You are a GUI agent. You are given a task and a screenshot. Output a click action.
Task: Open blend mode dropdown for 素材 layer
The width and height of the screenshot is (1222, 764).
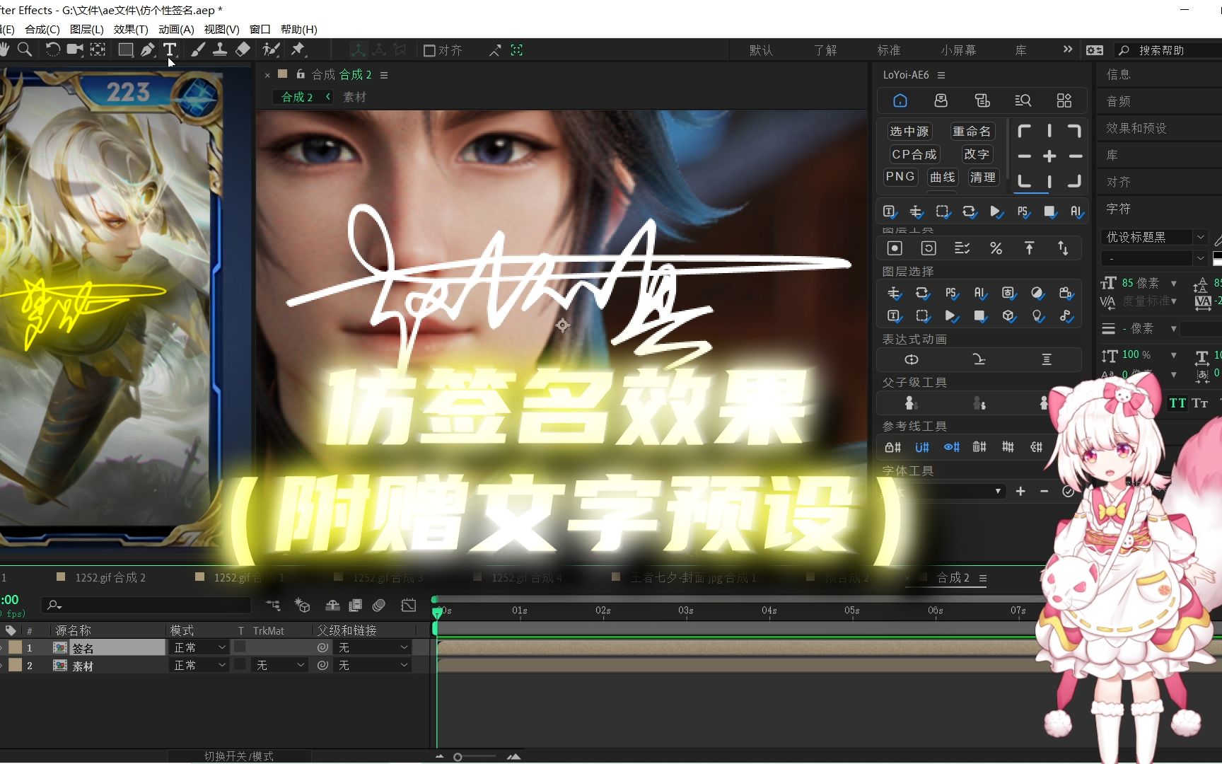coord(199,665)
